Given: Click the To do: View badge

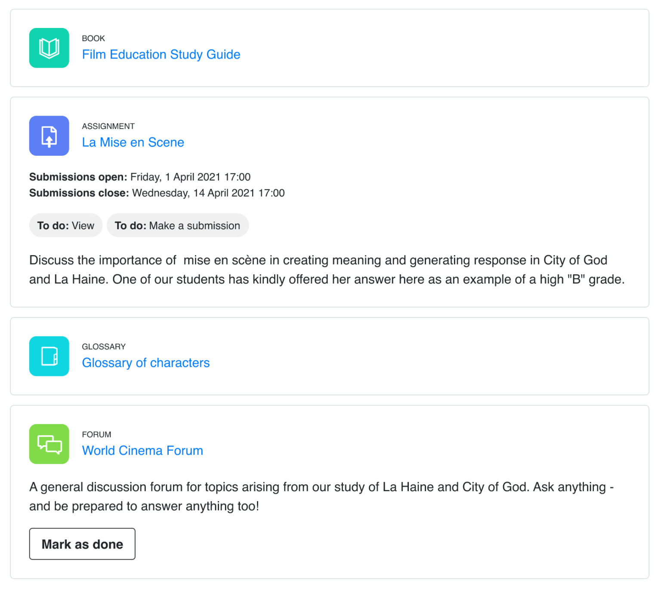Looking at the screenshot, I should click(66, 225).
